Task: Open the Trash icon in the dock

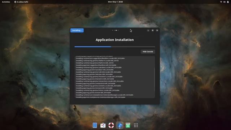Action: (128, 125)
